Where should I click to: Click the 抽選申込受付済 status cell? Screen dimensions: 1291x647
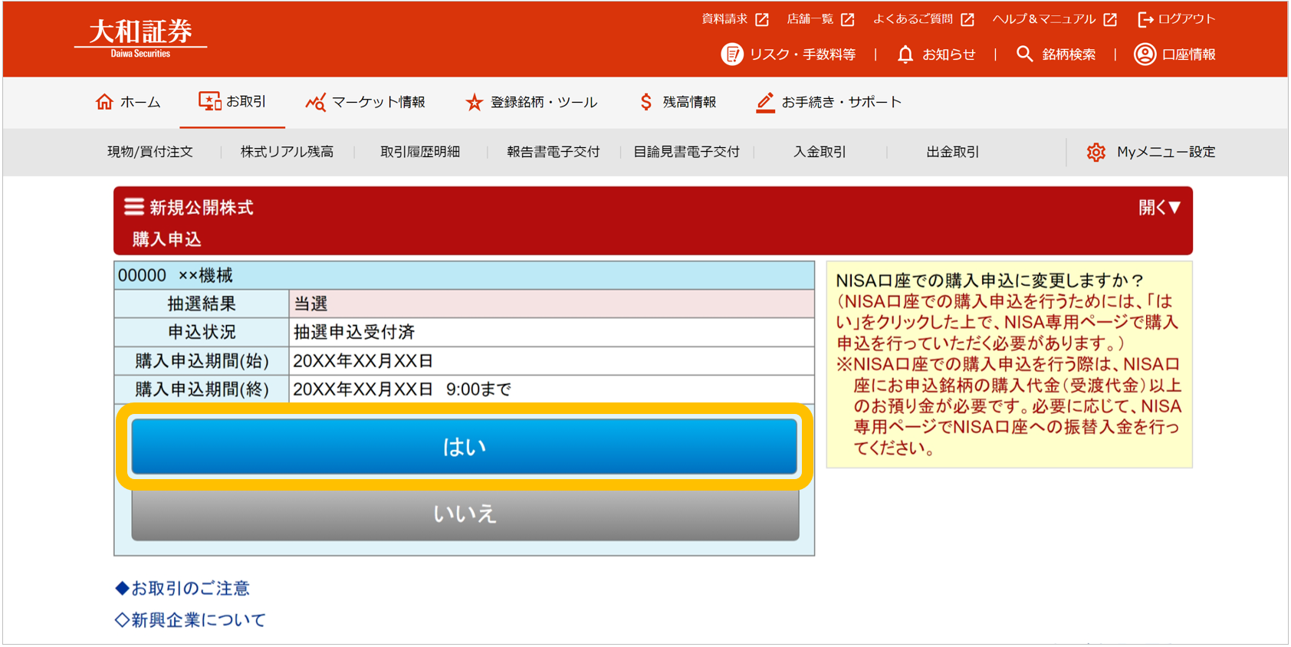point(552,332)
